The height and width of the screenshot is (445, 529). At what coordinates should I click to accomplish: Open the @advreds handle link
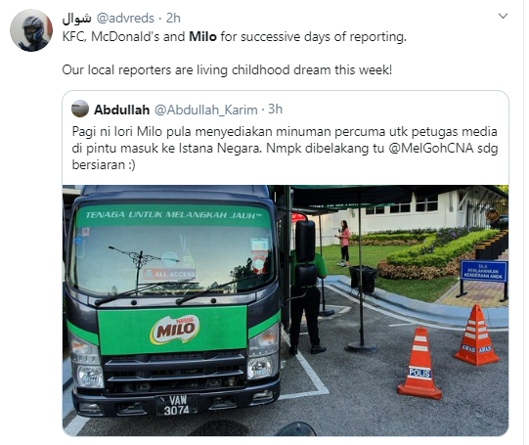[x=125, y=19]
